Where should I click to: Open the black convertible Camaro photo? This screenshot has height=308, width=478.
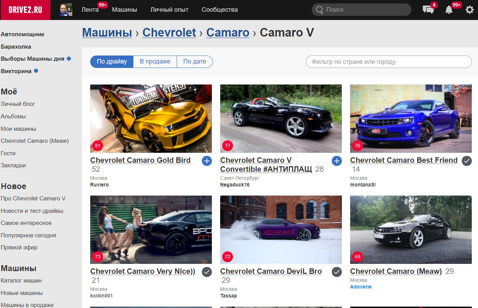[x=281, y=119]
